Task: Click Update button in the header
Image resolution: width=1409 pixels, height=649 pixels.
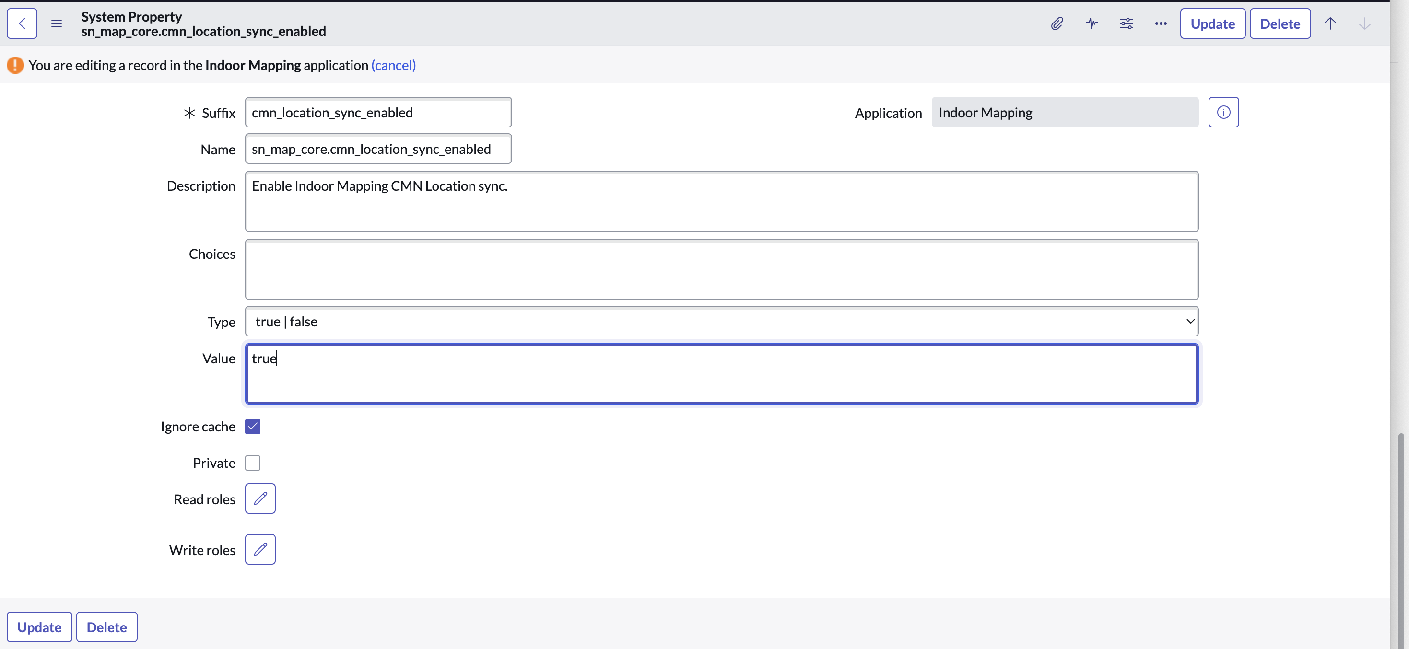Action: coord(1213,23)
